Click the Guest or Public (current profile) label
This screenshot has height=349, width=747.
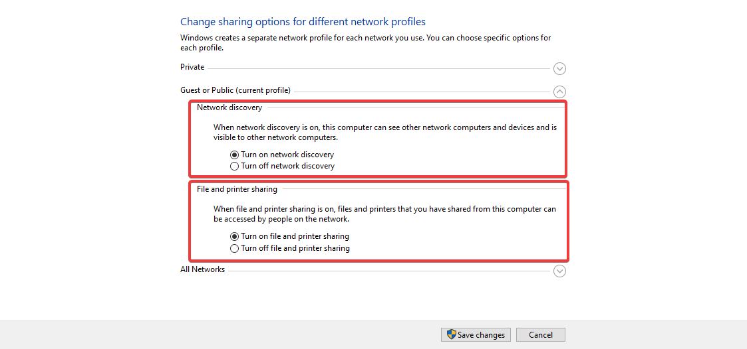[x=235, y=90]
